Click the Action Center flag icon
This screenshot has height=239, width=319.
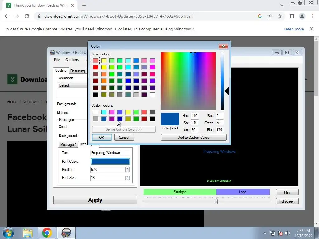point(280,233)
